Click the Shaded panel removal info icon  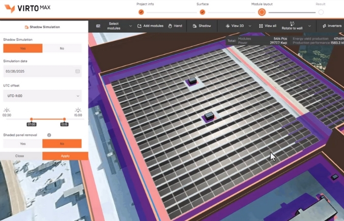pos(49,135)
